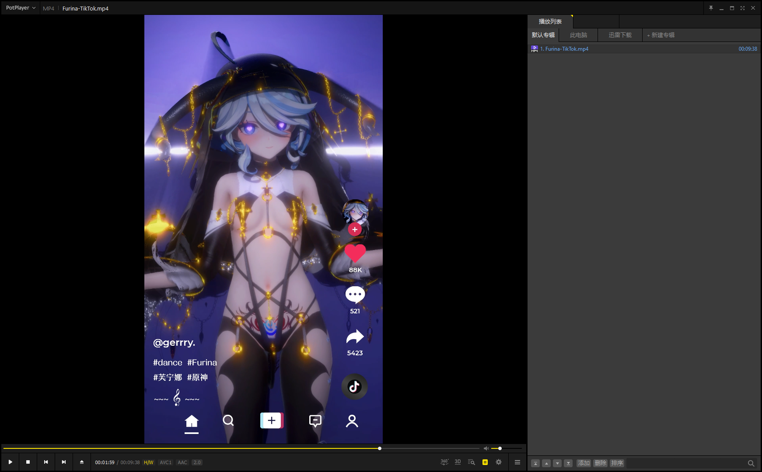This screenshot has height=472, width=762.
Task: Click the playlist search magnifier icon
Action: pos(751,463)
